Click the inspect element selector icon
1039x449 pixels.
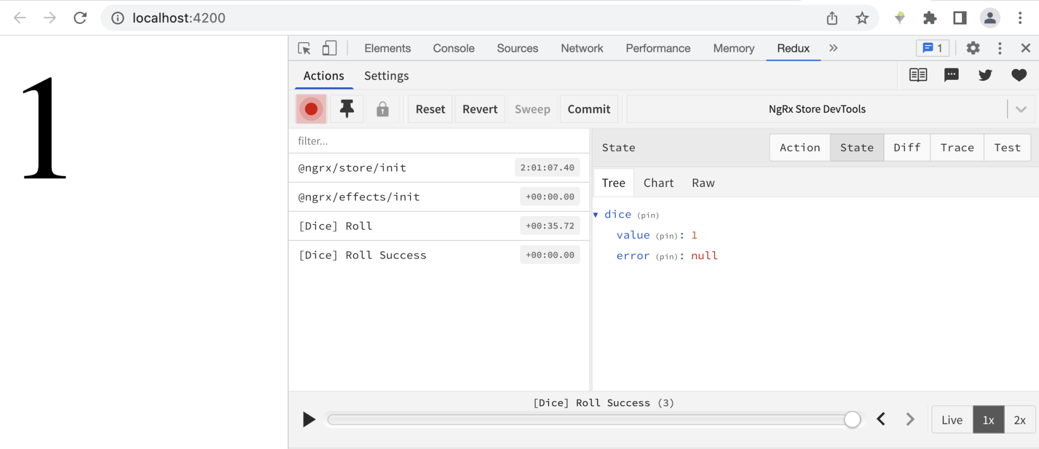click(305, 48)
